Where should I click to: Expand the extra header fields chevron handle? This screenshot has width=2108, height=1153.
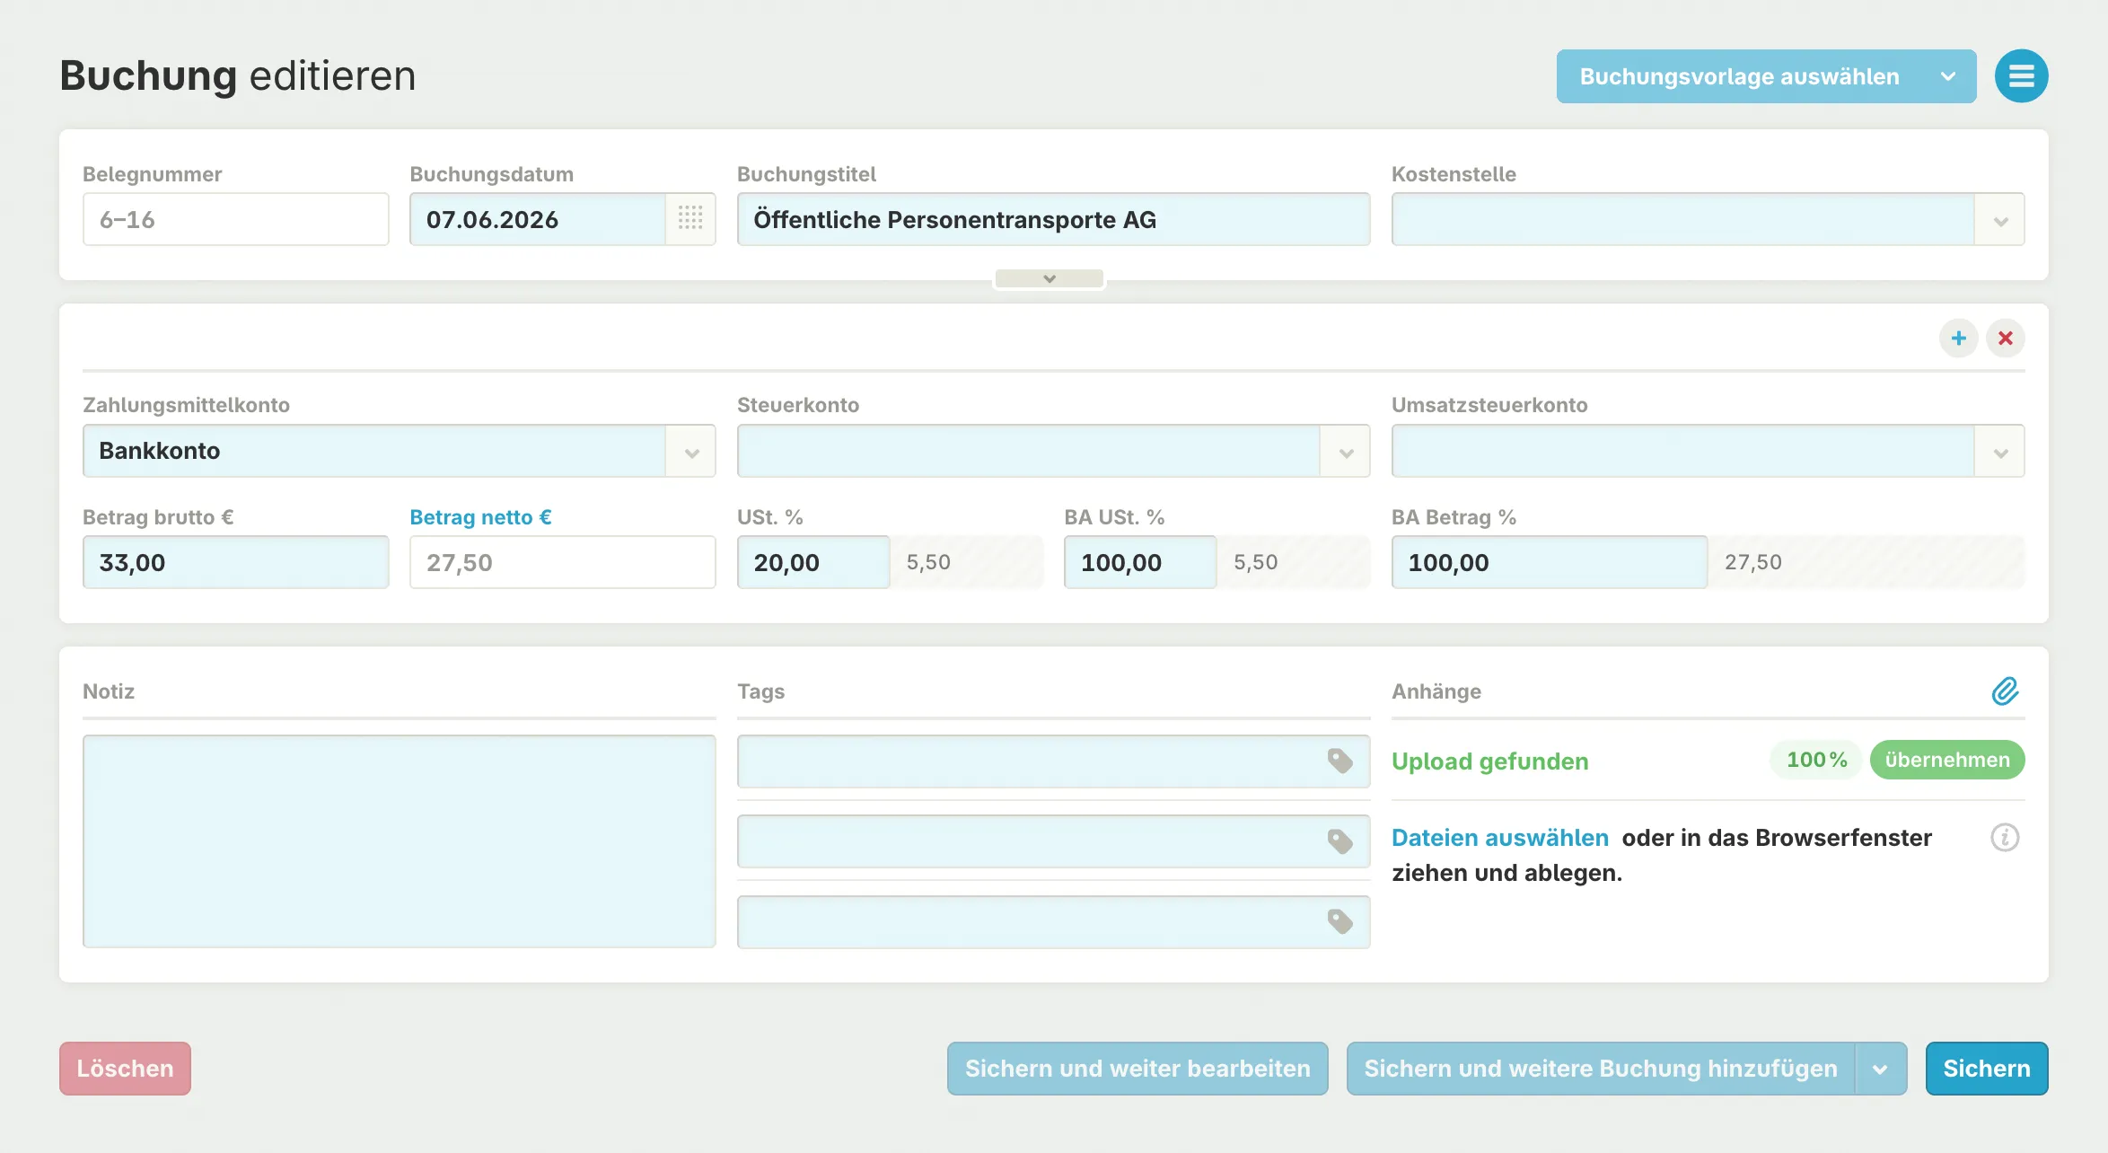tap(1049, 278)
